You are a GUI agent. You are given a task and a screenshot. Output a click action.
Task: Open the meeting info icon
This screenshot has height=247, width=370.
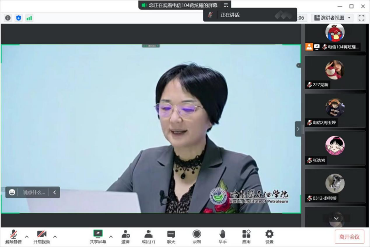click(x=8, y=18)
